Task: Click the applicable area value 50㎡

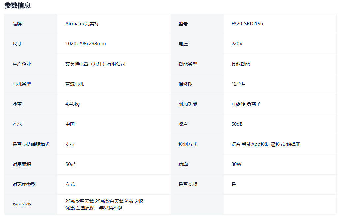Action: coord(70,164)
